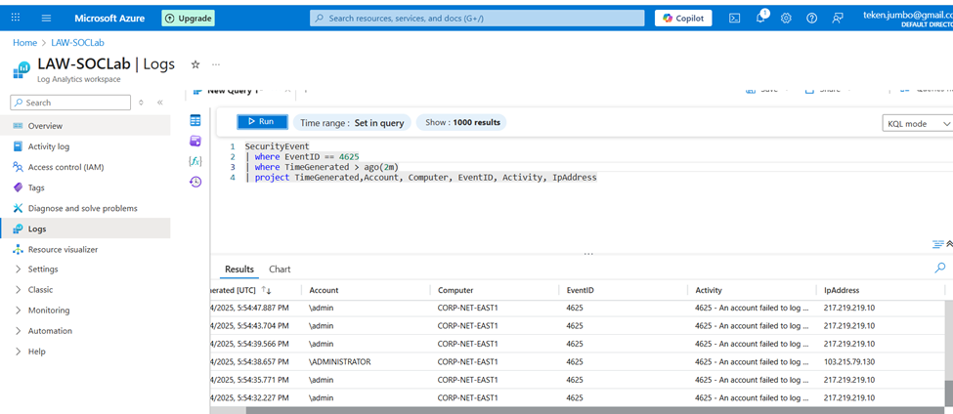Open the Time range: Set in query picker

(x=352, y=123)
